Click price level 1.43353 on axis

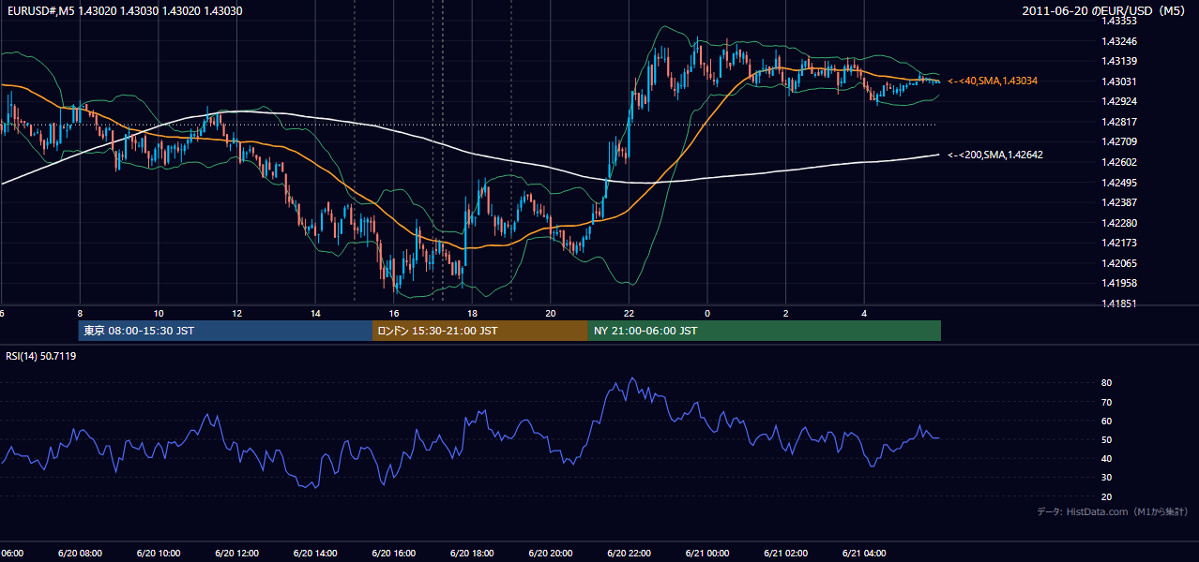coord(1120,21)
